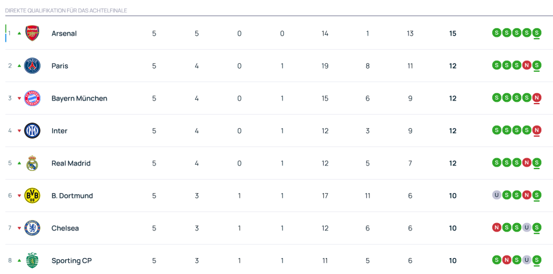The height and width of the screenshot is (274, 553).
Task: Click Paris's red loss form badge
Action: coord(527,65)
